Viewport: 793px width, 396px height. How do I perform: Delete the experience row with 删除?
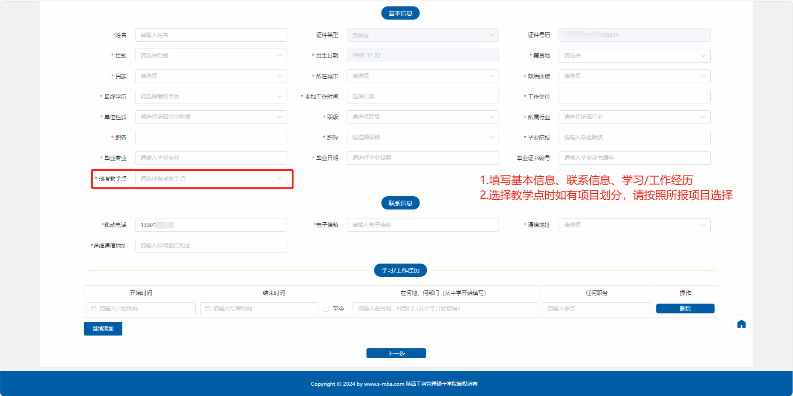pyautogui.click(x=685, y=309)
